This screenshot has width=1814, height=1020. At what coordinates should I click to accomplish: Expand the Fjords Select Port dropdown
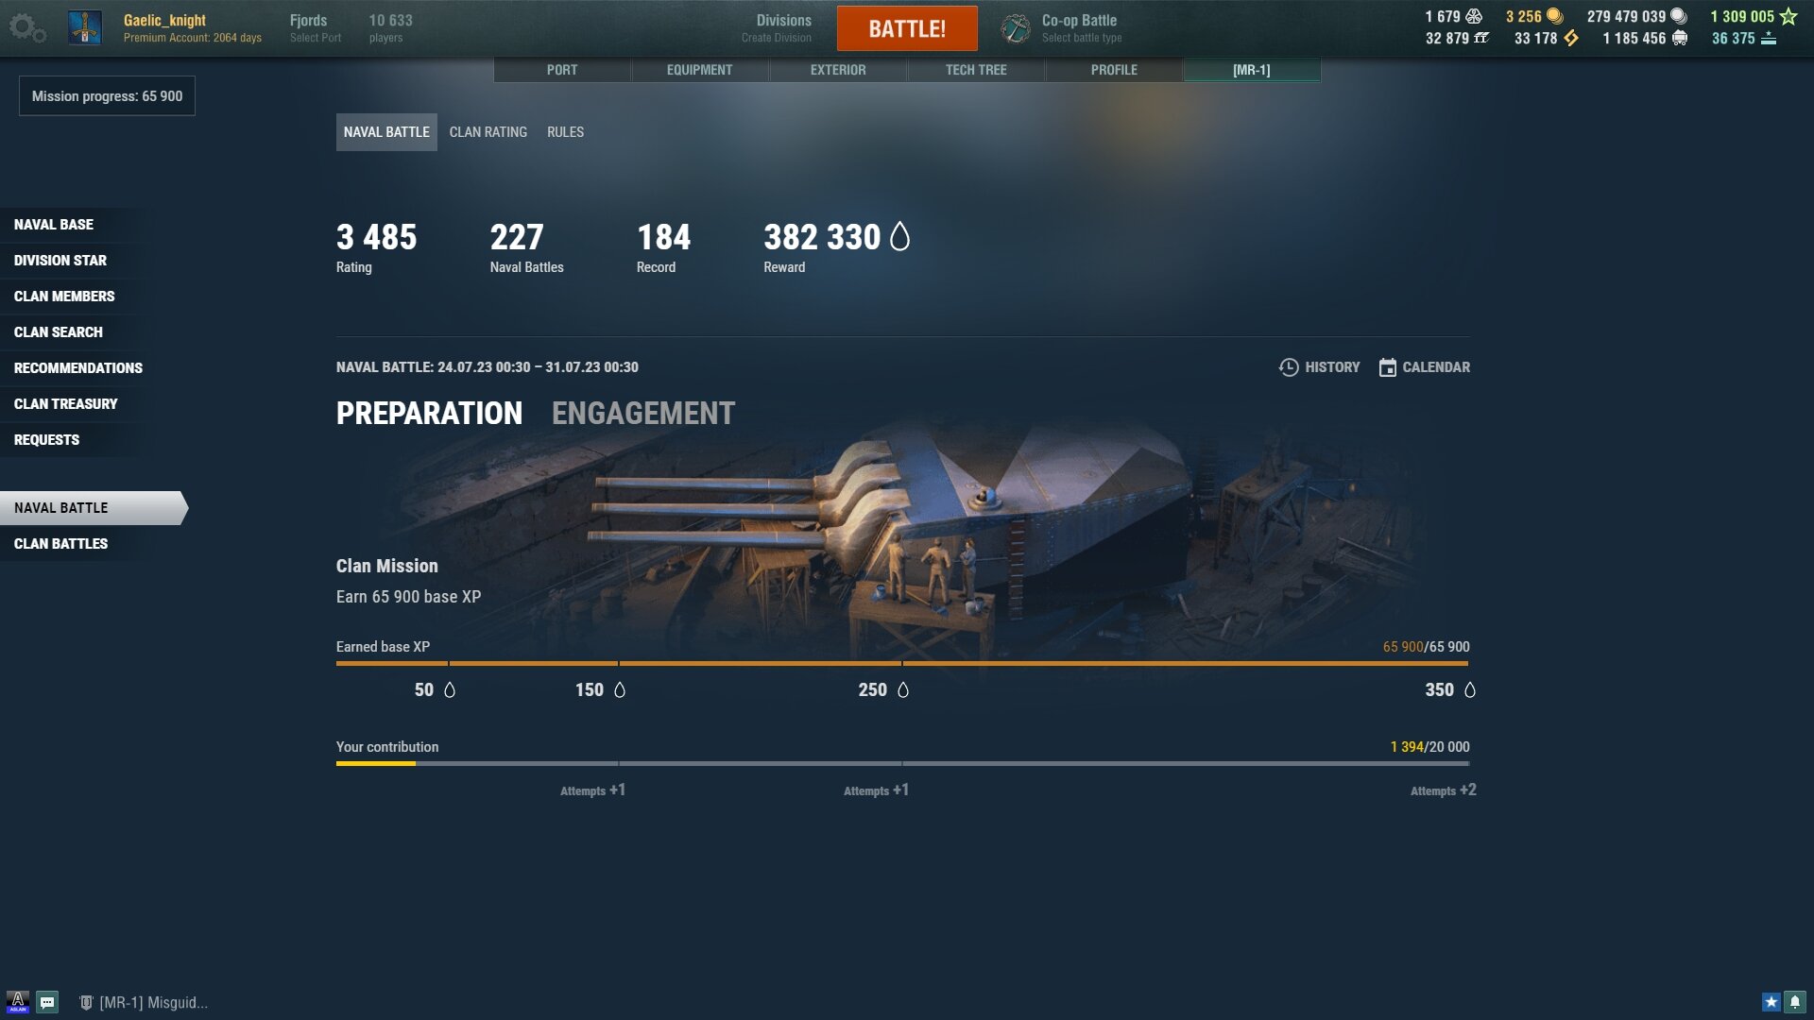click(316, 27)
